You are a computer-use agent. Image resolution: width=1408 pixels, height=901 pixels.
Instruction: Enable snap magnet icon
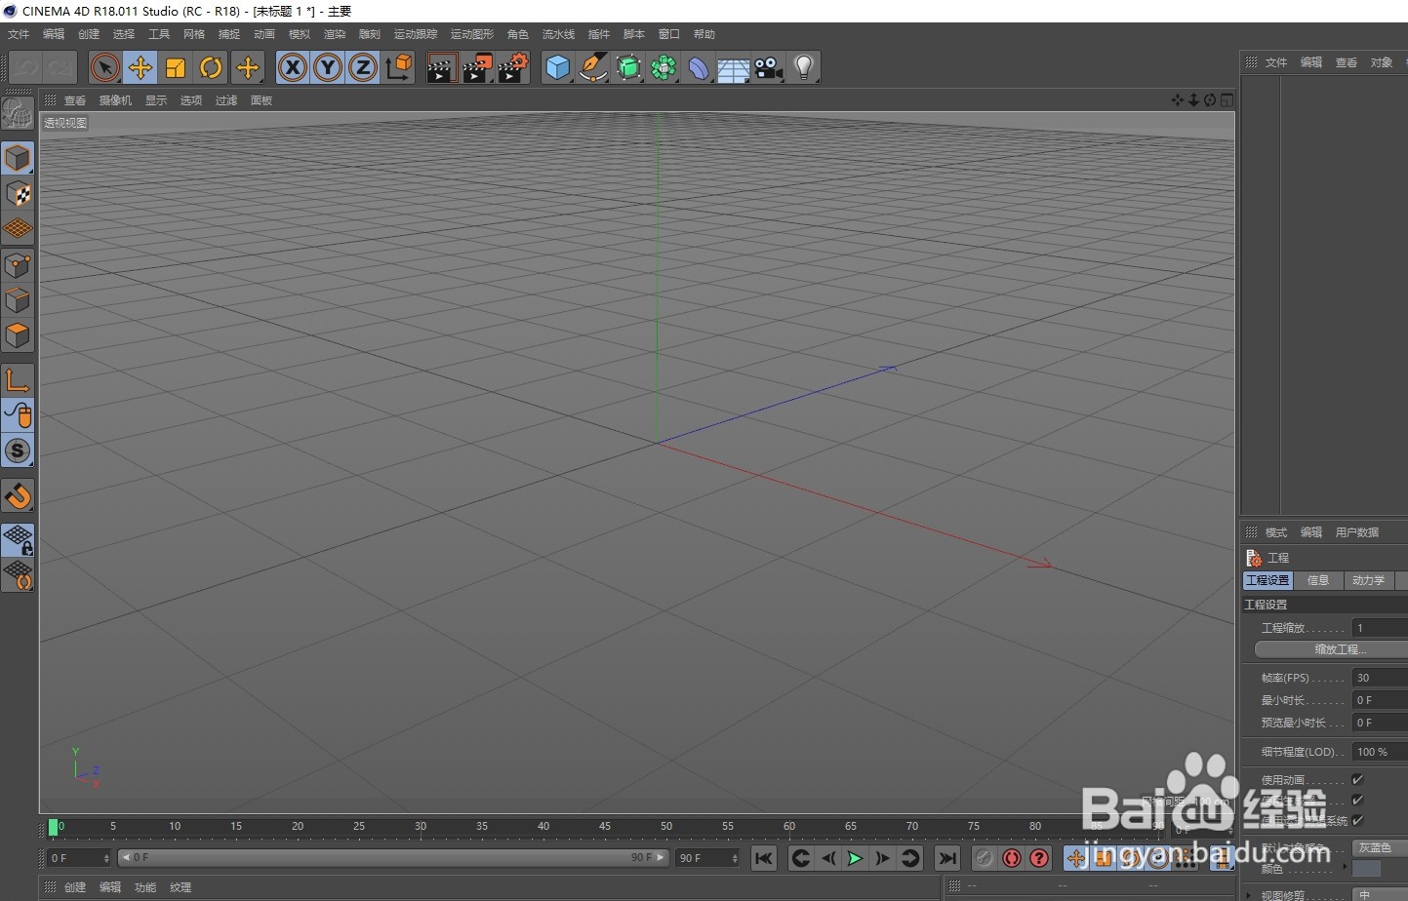pyautogui.click(x=18, y=496)
